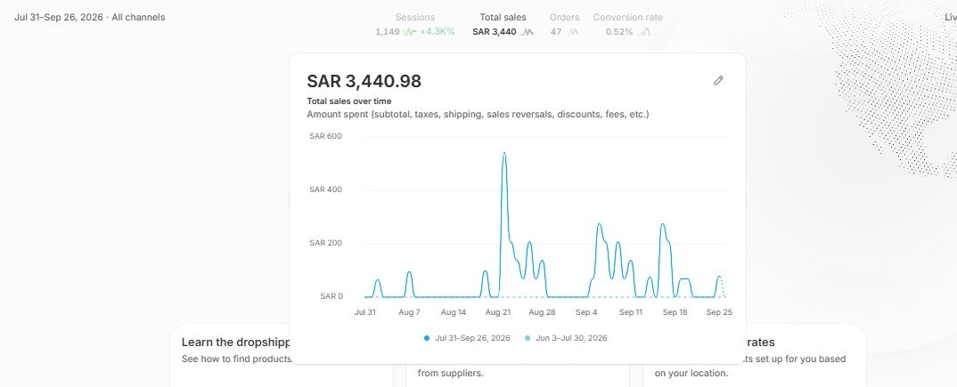Click the Aug 21 sales peak on chart
Viewport: 957px width, 387px height.
(503, 153)
